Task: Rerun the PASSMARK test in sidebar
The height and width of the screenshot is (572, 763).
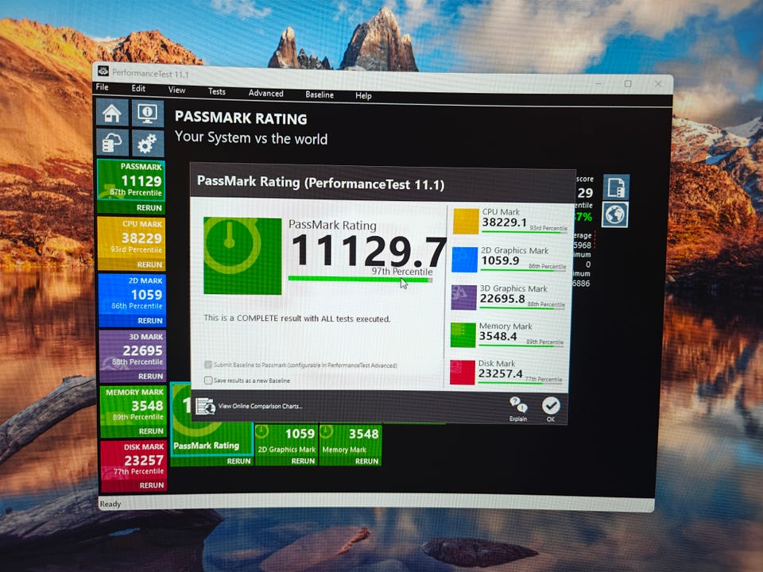Action: 149,207
